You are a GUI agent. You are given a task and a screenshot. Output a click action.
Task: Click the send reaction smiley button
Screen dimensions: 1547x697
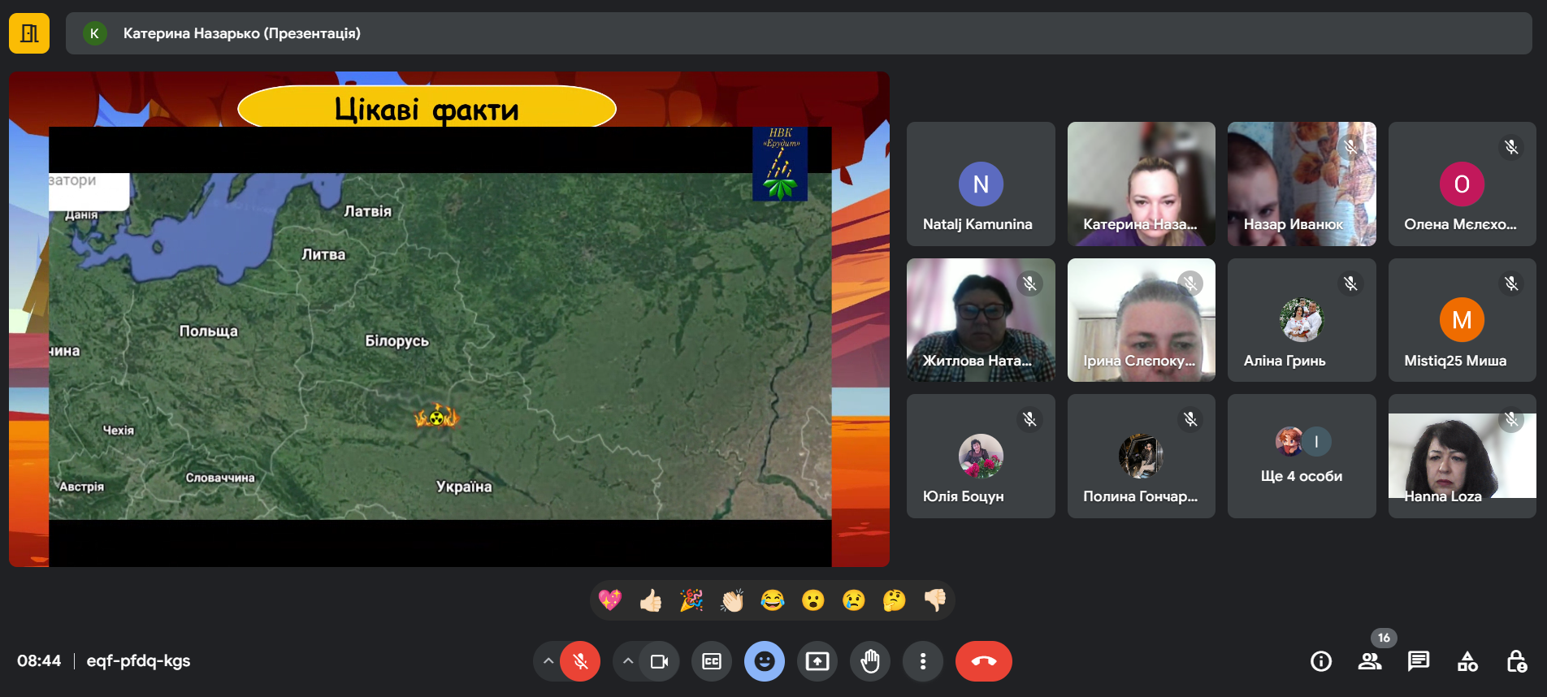click(765, 661)
